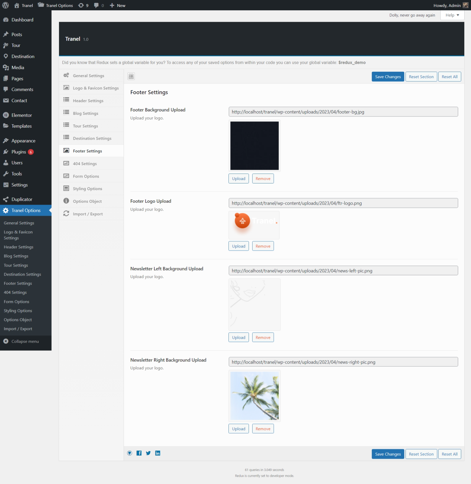Image resolution: width=471 pixels, height=484 pixels.
Task: Click the GitHub icon in the footer bar
Action: tap(130, 453)
